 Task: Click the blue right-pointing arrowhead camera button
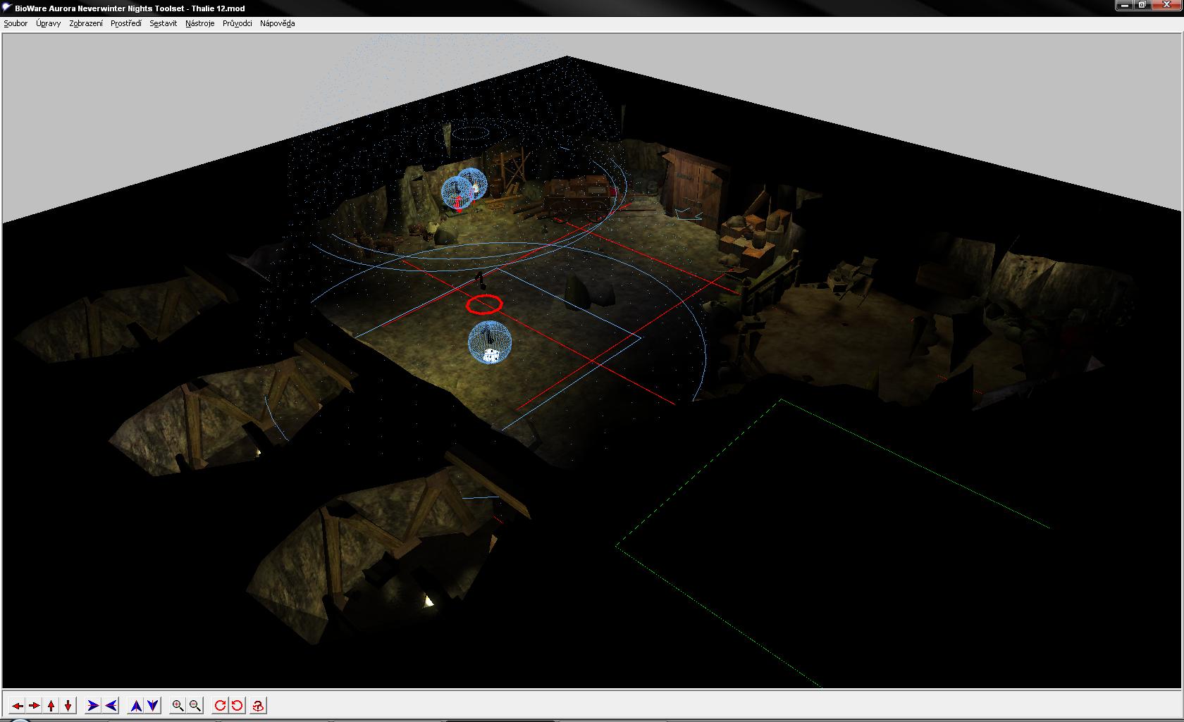93,705
